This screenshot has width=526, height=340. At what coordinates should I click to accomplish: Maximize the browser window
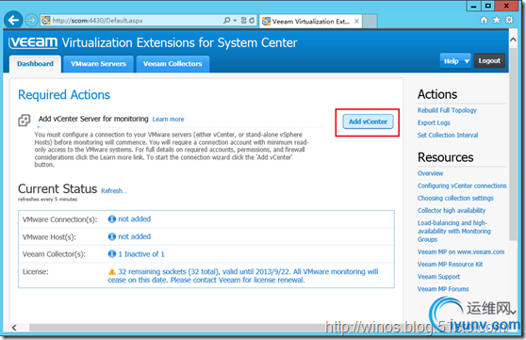[x=488, y=6]
